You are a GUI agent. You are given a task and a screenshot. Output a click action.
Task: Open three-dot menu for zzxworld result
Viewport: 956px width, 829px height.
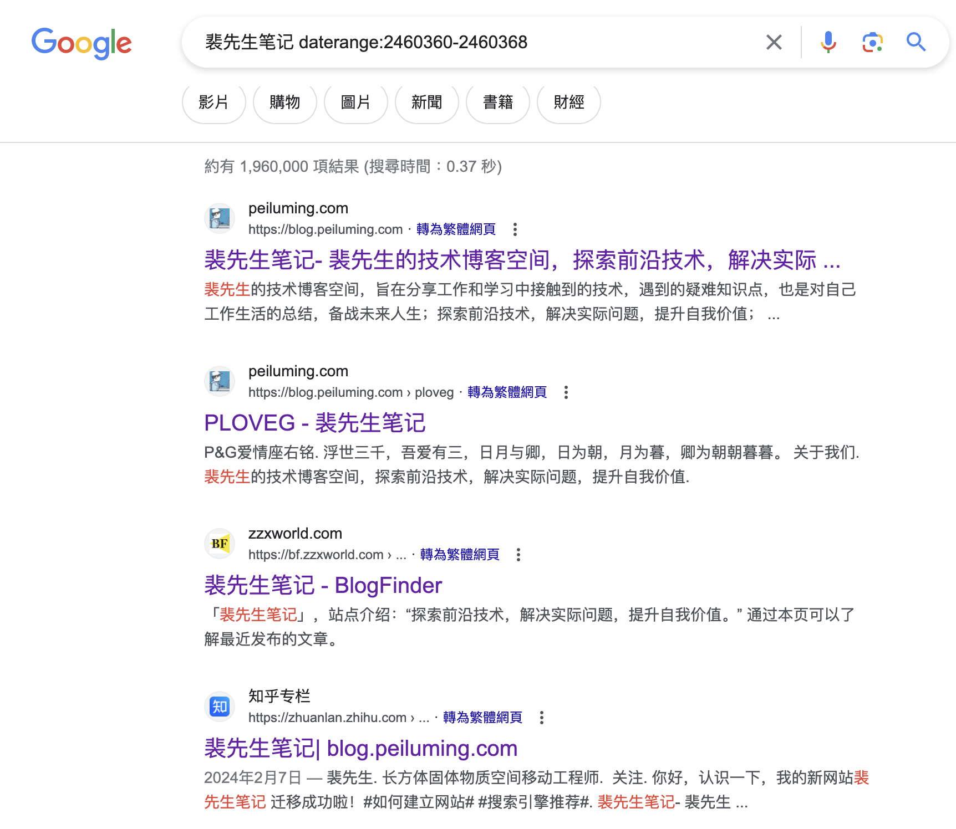click(518, 555)
